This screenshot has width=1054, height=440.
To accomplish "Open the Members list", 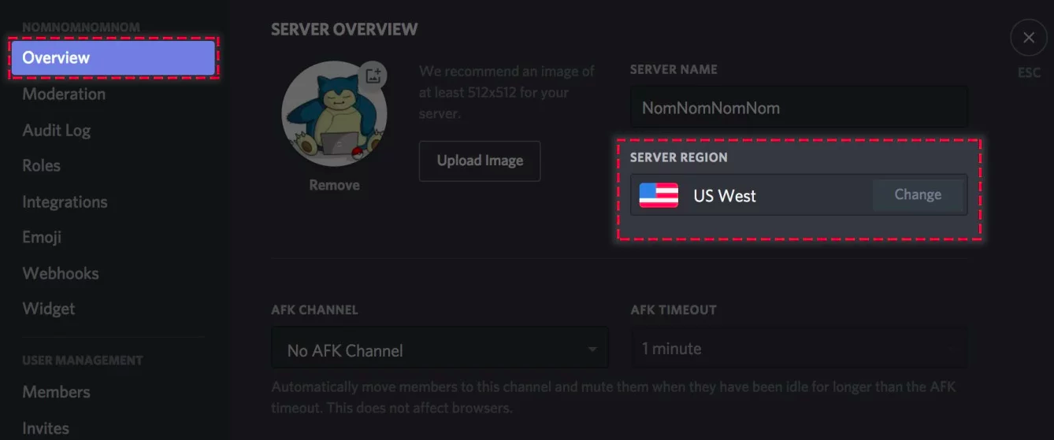I will tap(56, 391).
